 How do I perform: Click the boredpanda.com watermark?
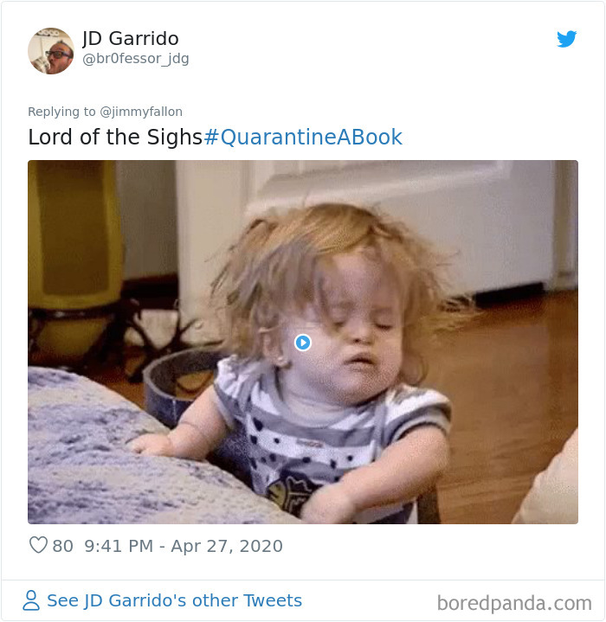[x=514, y=603]
